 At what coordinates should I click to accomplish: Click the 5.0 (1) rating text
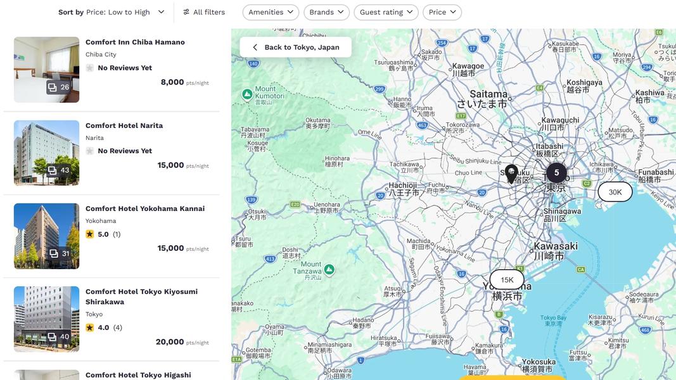[x=109, y=234]
